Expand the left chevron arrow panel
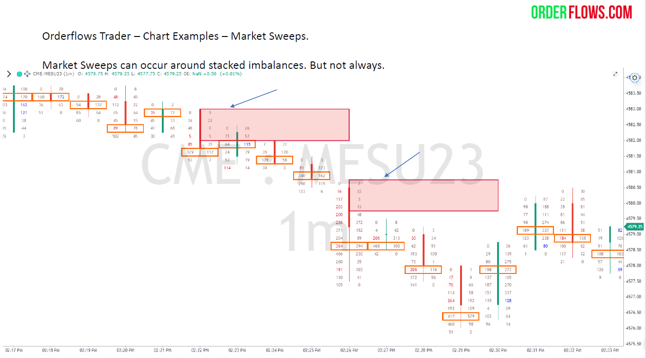The image size is (646, 358). coord(9,74)
